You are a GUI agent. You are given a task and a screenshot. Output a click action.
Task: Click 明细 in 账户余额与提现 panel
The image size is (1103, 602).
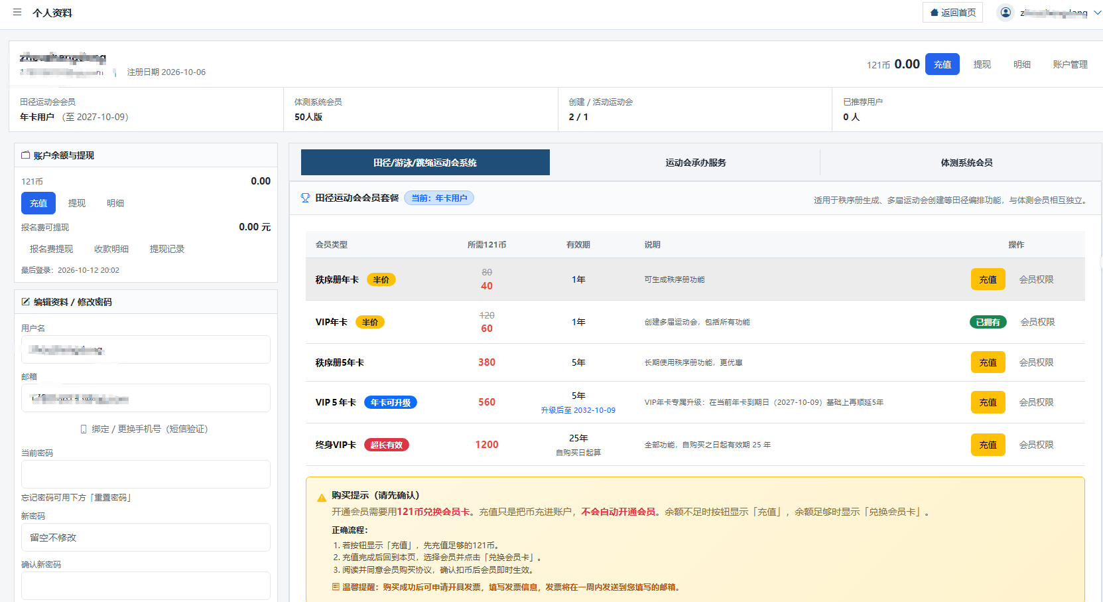tap(115, 203)
